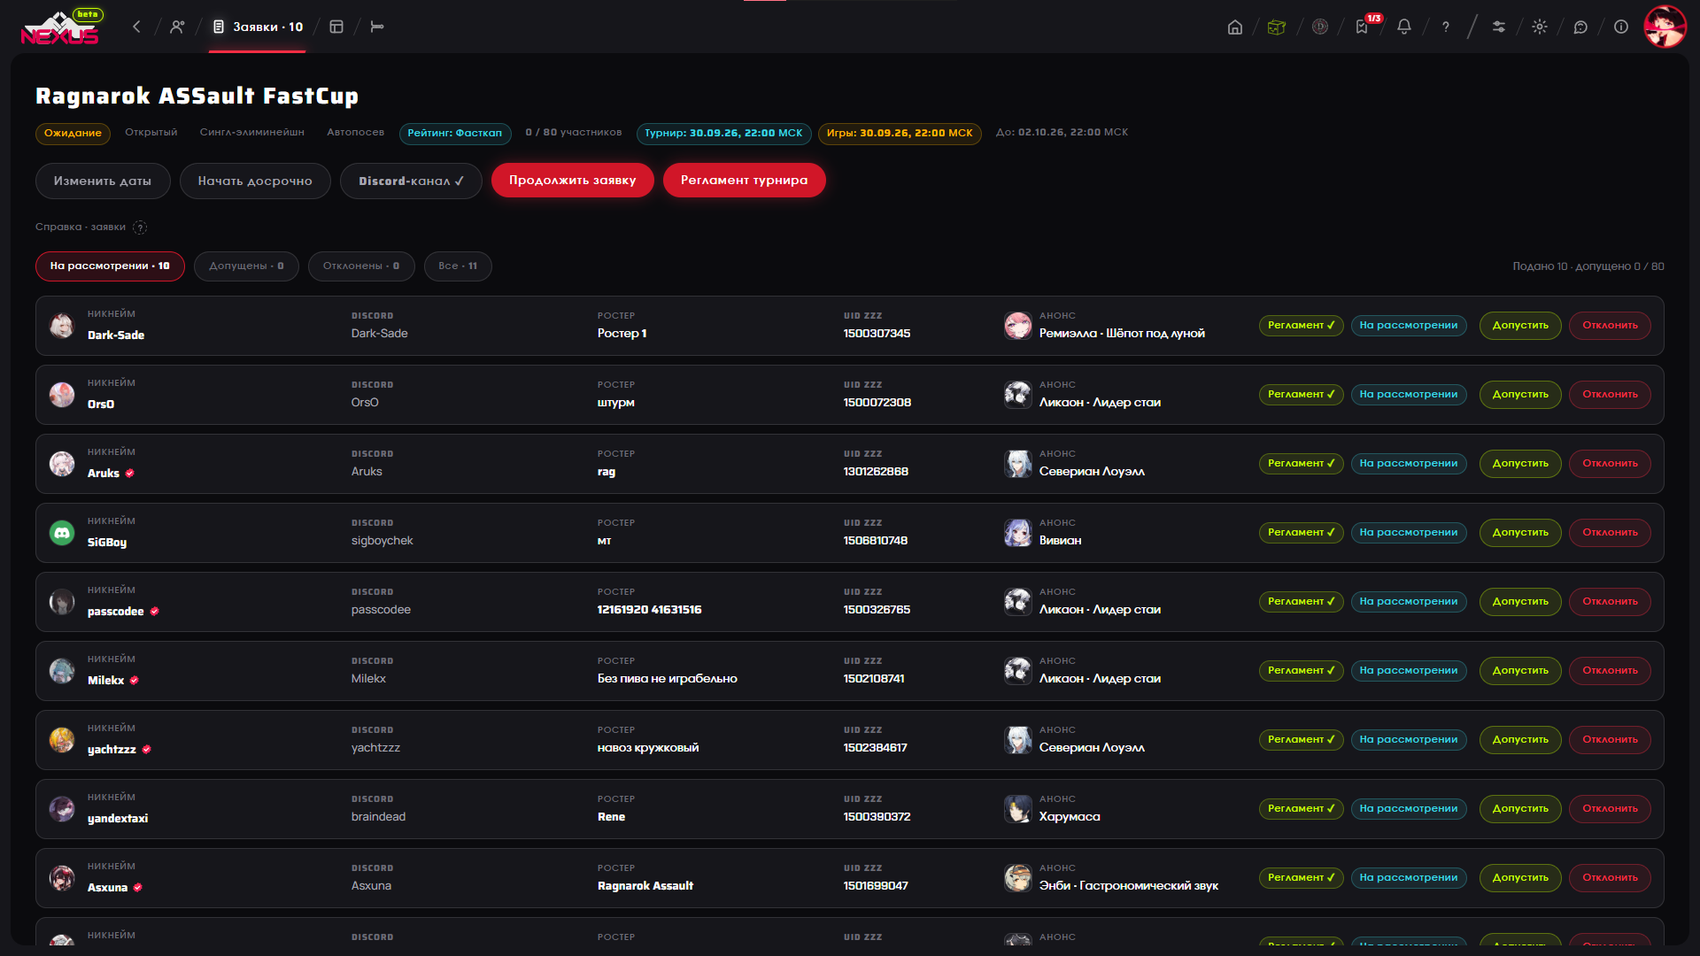Open the sliders settings icon
This screenshot has width=1700, height=956.
point(1498,27)
